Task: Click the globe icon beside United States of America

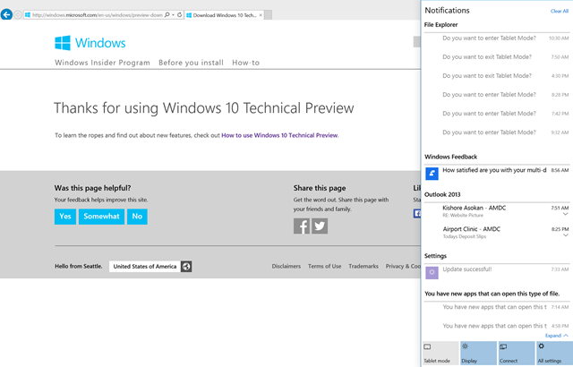Action: pyautogui.click(x=186, y=266)
